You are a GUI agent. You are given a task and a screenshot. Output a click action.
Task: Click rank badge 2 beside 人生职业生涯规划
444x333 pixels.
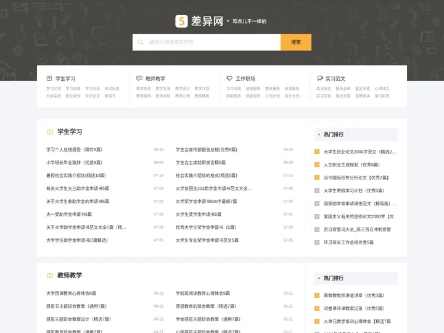point(317,165)
